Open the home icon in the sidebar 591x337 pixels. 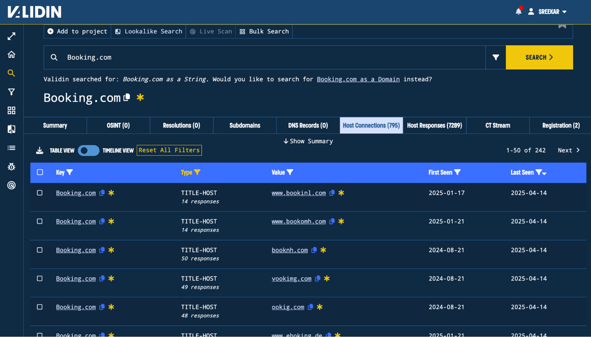pyautogui.click(x=11, y=54)
